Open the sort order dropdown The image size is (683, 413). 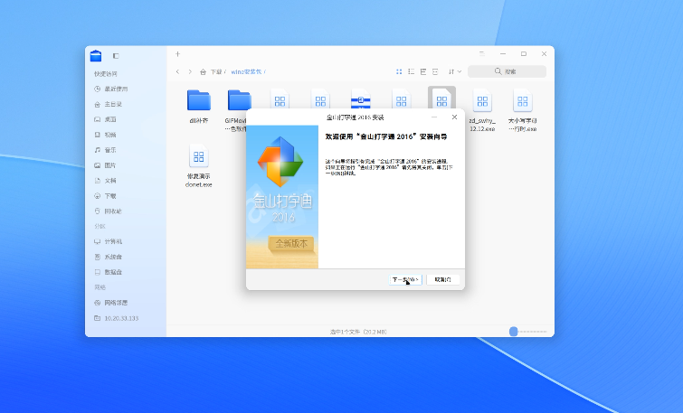[x=455, y=71]
